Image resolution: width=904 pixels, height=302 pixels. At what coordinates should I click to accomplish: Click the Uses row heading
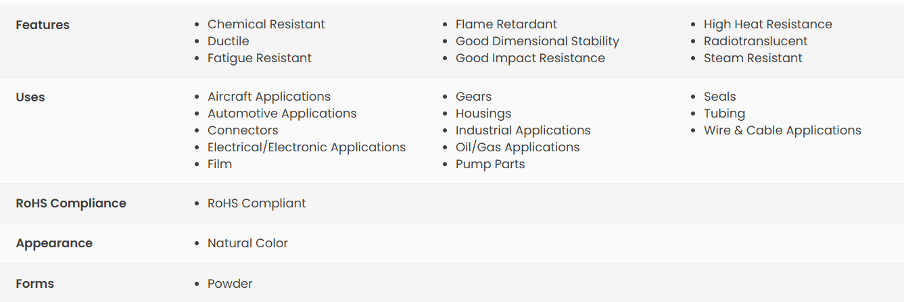tap(30, 97)
